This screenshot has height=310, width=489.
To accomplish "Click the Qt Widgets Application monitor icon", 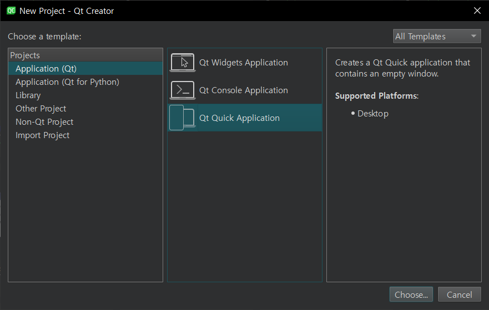I will tap(183, 63).
